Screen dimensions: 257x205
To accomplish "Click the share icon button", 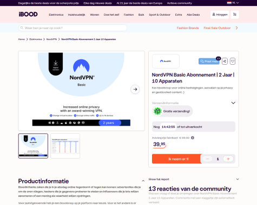I will pos(225,61).
